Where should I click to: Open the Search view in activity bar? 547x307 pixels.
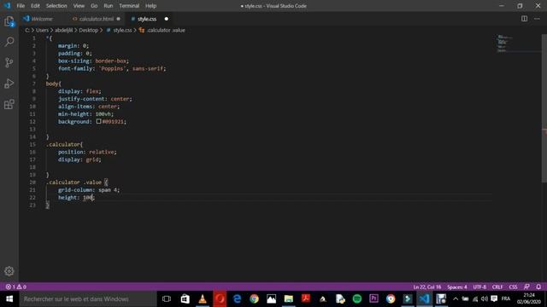click(x=9, y=42)
